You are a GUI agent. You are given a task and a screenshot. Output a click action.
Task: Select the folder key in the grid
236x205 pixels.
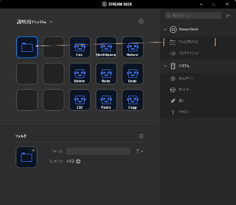27,47
